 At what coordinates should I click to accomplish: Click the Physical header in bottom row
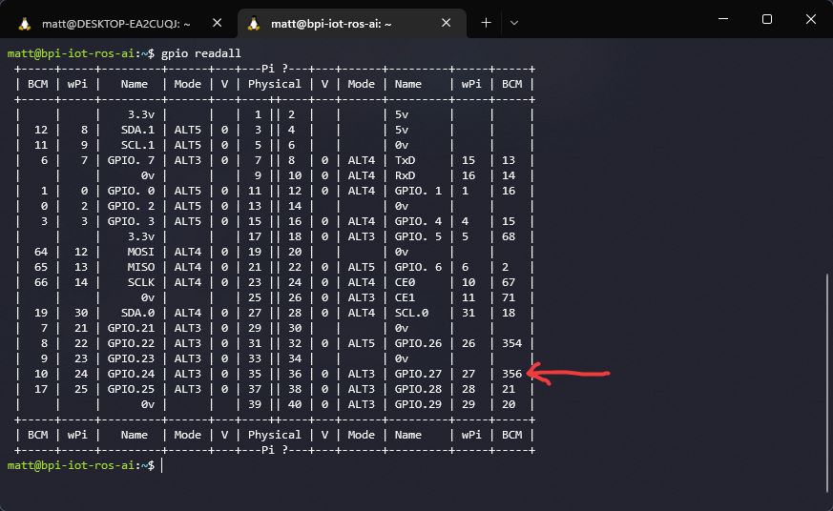point(274,435)
